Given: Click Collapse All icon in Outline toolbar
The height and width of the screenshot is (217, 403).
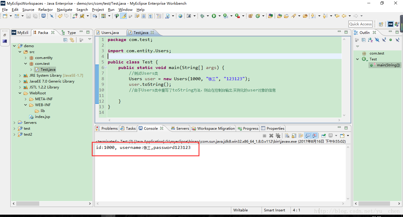Looking at the screenshot, I should pyautogui.click(x=363, y=40).
